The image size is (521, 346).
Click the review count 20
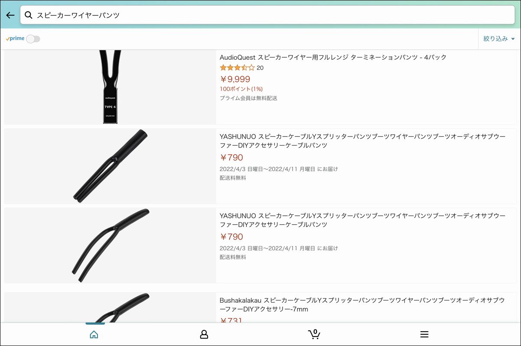[x=260, y=68]
